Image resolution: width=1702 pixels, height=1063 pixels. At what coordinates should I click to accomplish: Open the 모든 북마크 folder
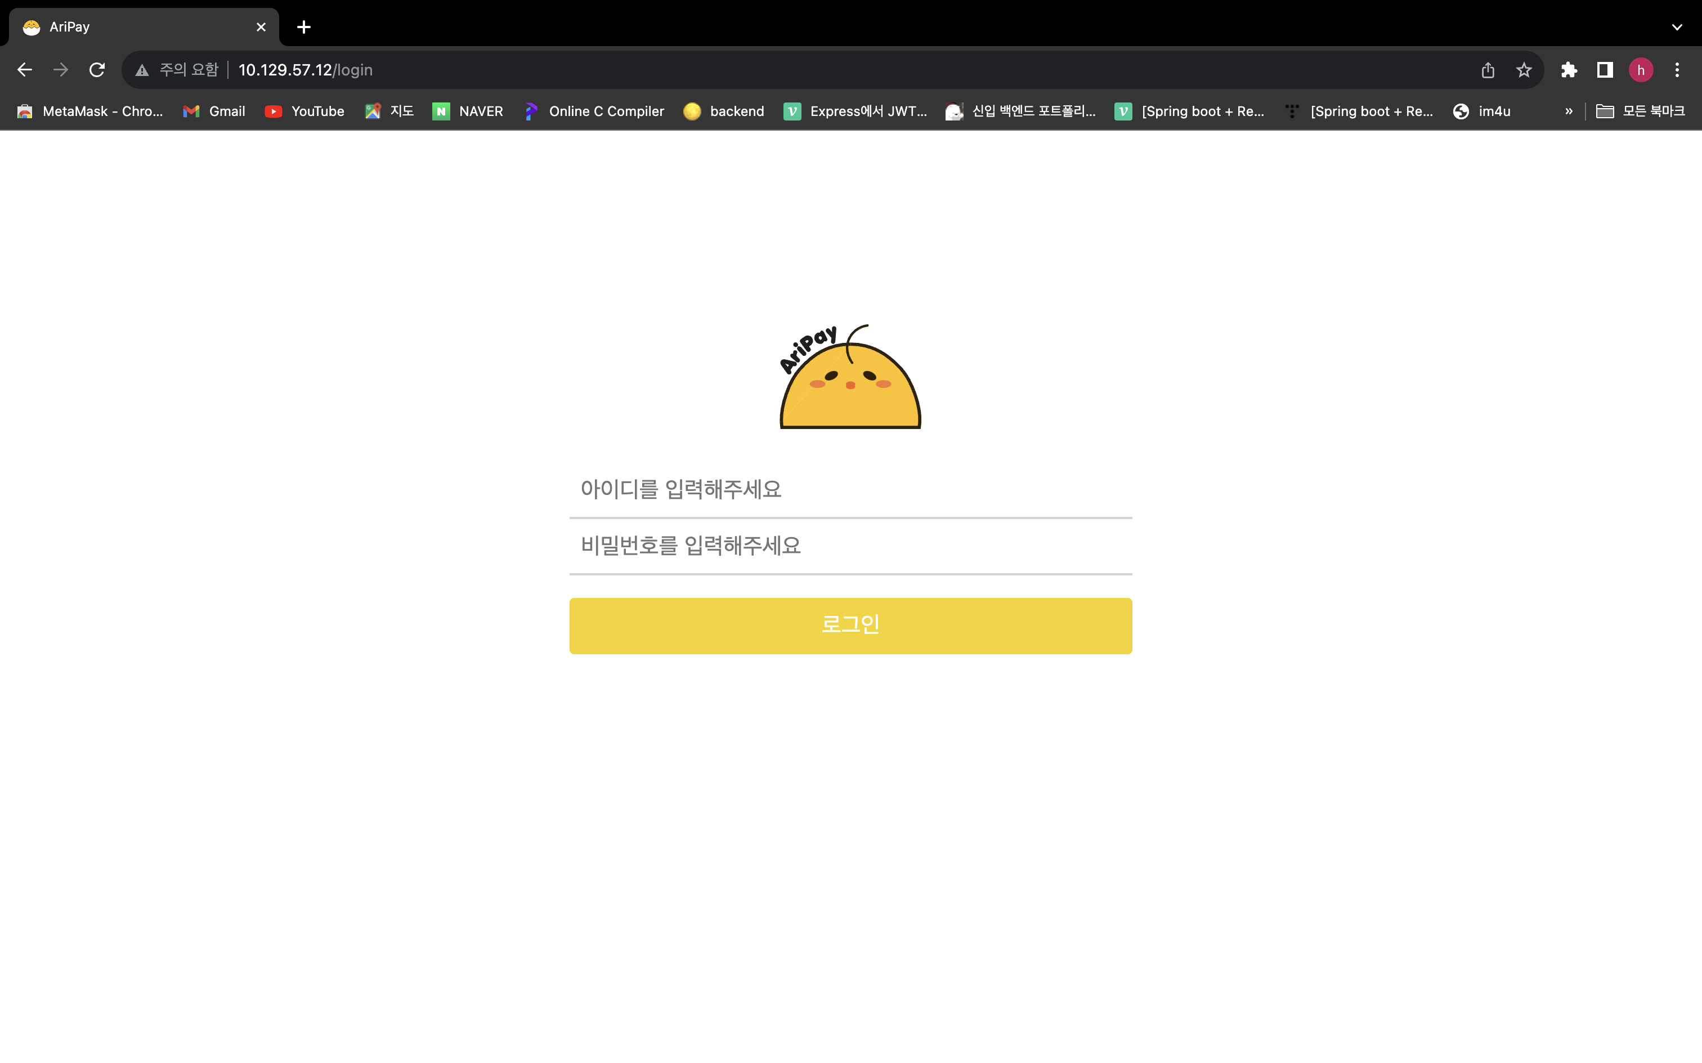point(1640,111)
